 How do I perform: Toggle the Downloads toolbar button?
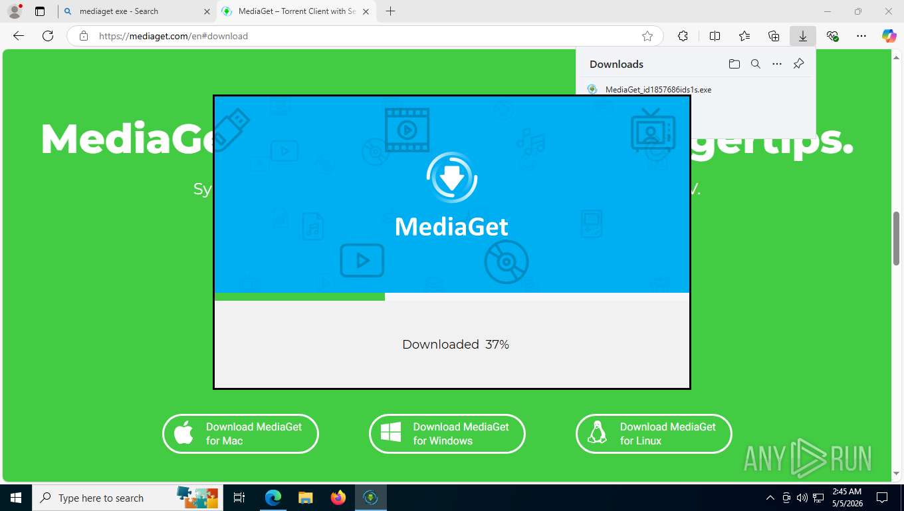coord(803,36)
